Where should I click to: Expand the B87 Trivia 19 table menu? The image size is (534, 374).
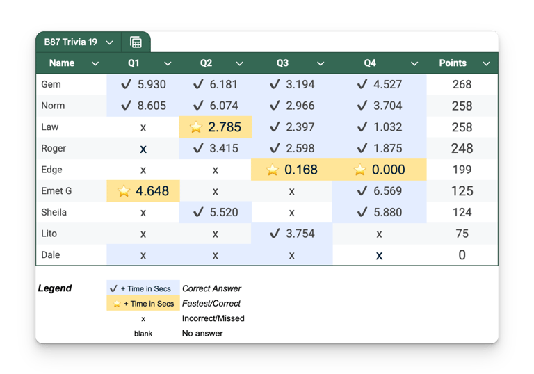pos(109,42)
